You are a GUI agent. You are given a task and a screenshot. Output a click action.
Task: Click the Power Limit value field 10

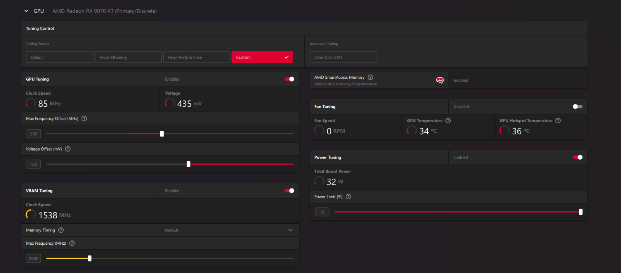[x=322, y=212]
